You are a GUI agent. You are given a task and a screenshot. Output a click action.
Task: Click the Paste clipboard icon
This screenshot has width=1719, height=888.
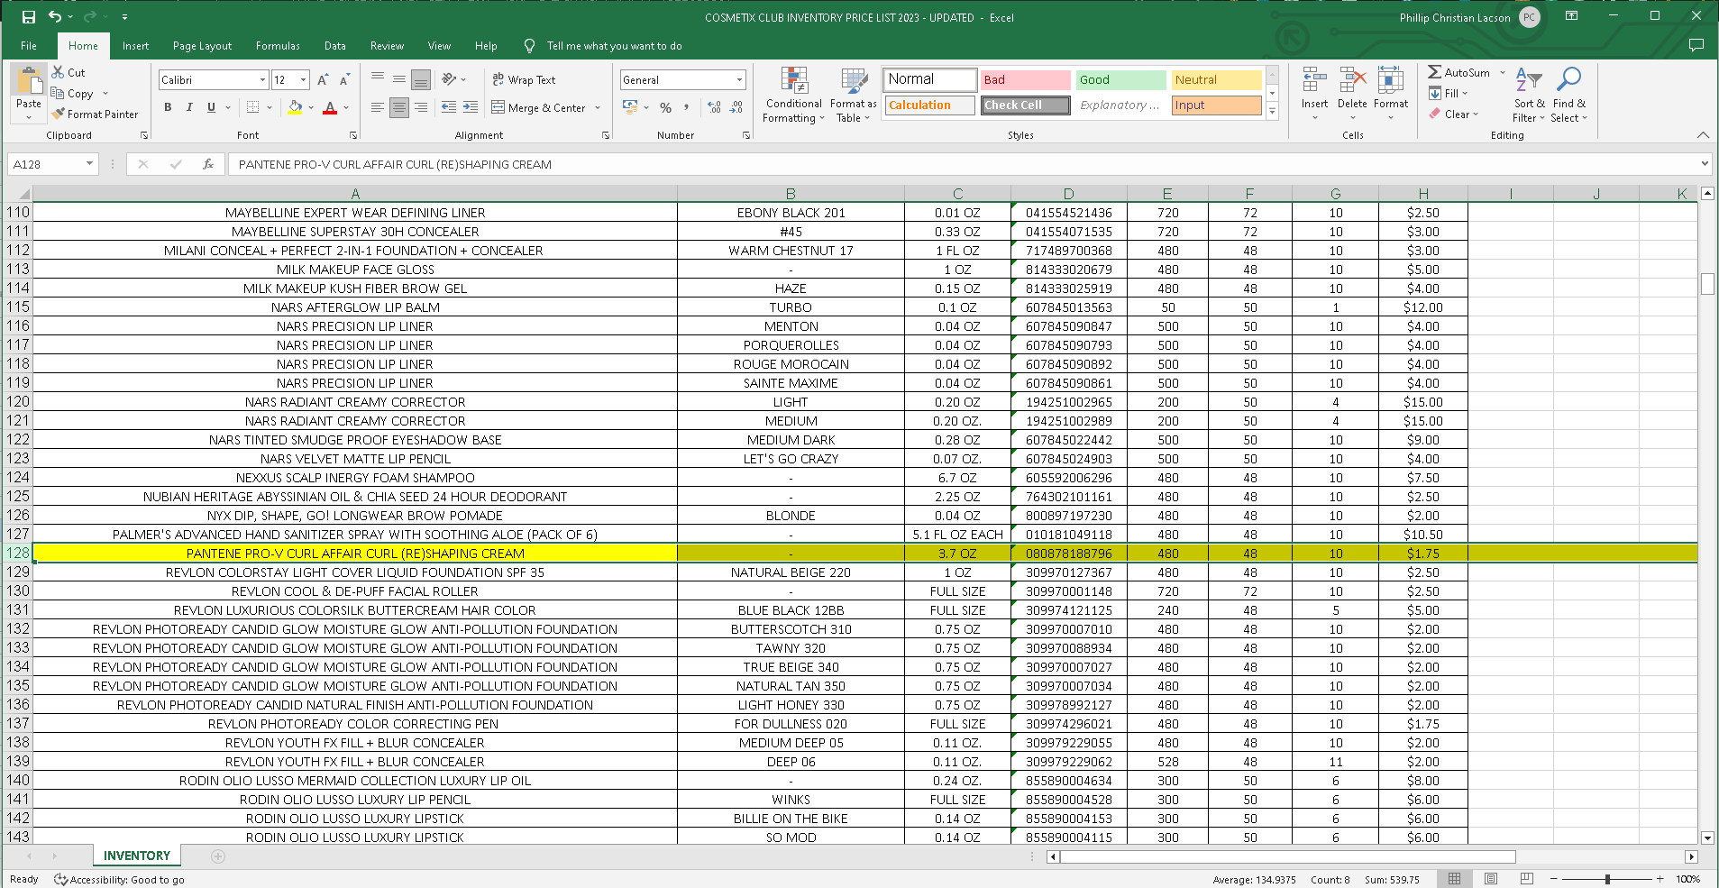coord(29,81)
